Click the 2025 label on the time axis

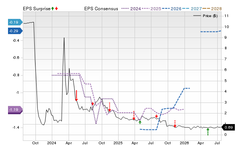(118, 143)
